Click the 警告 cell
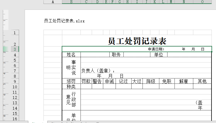The height and width of the screenshot is (123, 216). tap(97, 81)
